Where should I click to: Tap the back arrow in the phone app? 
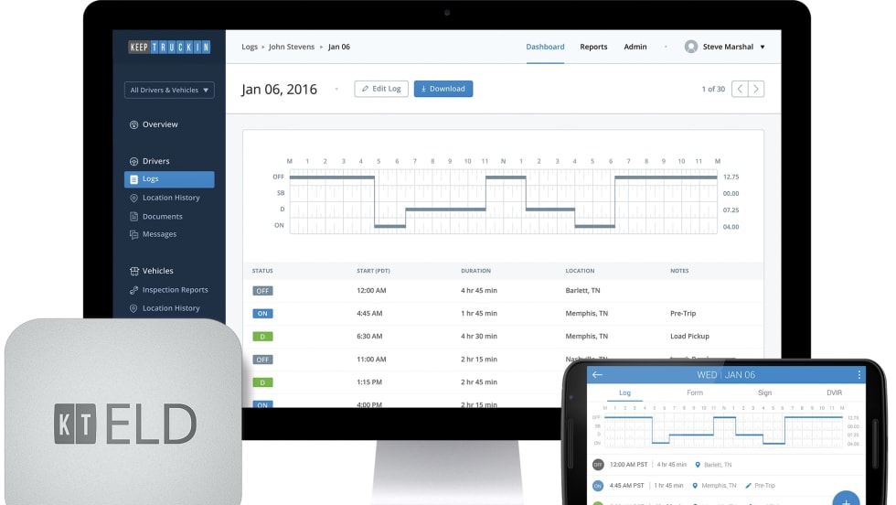coord(597,375)
